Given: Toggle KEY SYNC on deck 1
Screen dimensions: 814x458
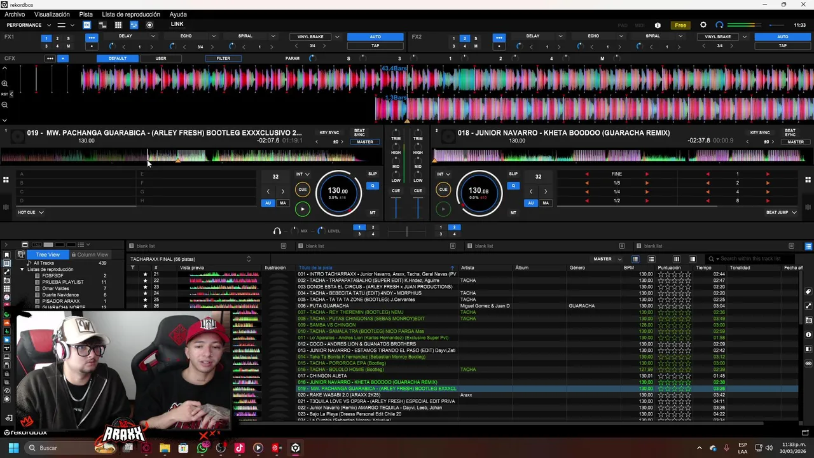Looking at the screenshot, I should pos(329,133).
